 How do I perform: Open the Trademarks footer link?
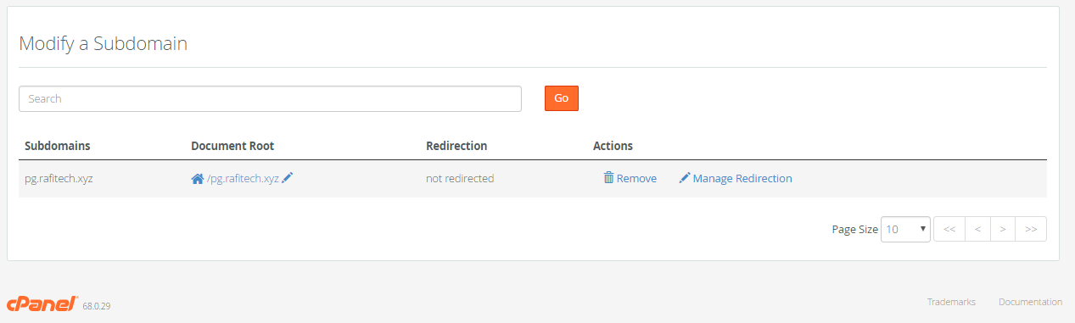[951, 302]
